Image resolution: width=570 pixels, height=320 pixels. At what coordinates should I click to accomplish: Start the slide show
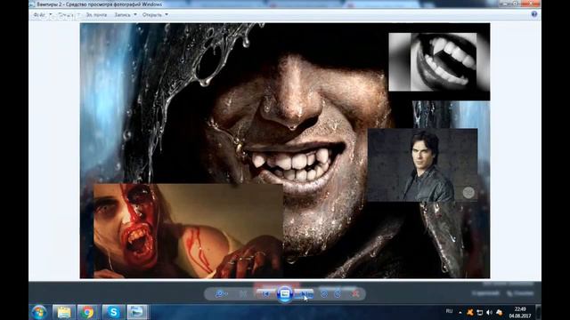pos(285,293)
